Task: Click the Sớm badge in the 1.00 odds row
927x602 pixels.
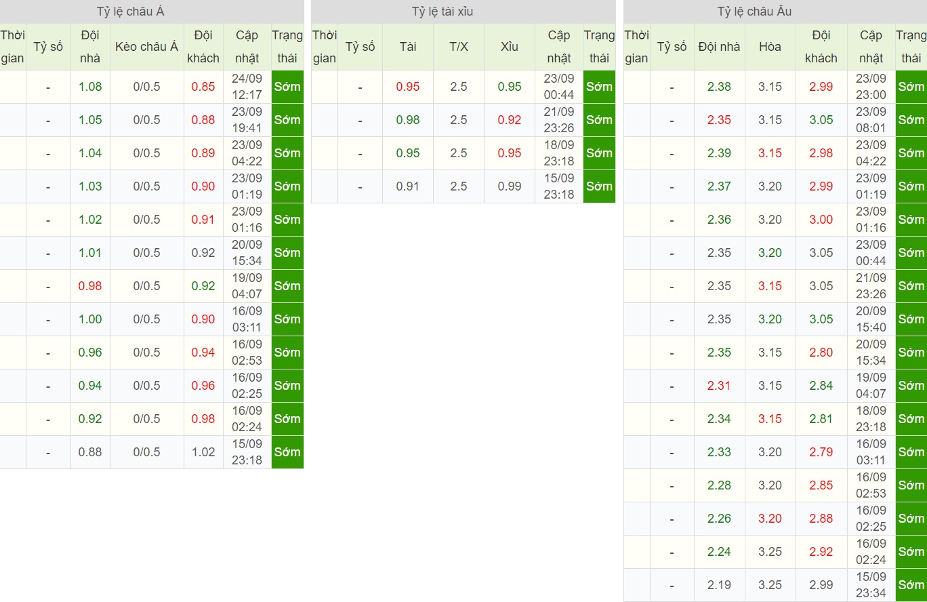Action: pyautogui.click(x=287, y=319)
